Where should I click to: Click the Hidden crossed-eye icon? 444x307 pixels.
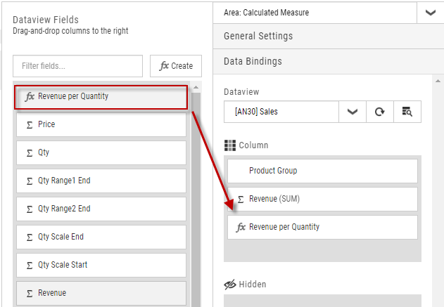coord(230,285)
